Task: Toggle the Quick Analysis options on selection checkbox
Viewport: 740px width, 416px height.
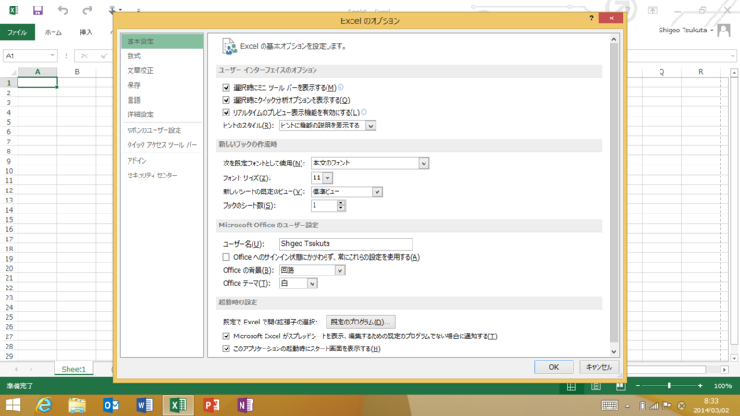Action: click(226, 100)
